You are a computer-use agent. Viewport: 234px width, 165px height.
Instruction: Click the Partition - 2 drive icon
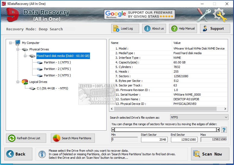pos(40,69)
